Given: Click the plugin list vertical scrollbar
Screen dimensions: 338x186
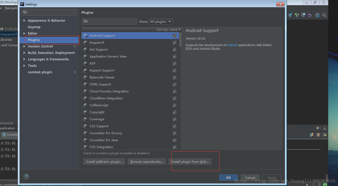Looking at the screenshot, I should 180,40.
